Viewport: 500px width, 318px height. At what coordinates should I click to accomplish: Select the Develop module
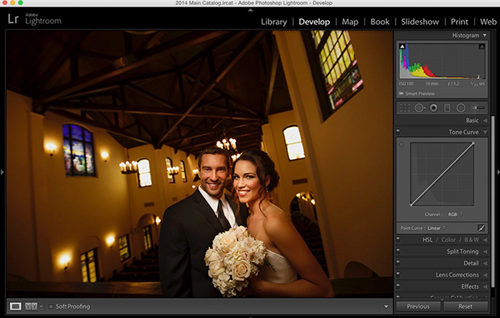(314, 22)
